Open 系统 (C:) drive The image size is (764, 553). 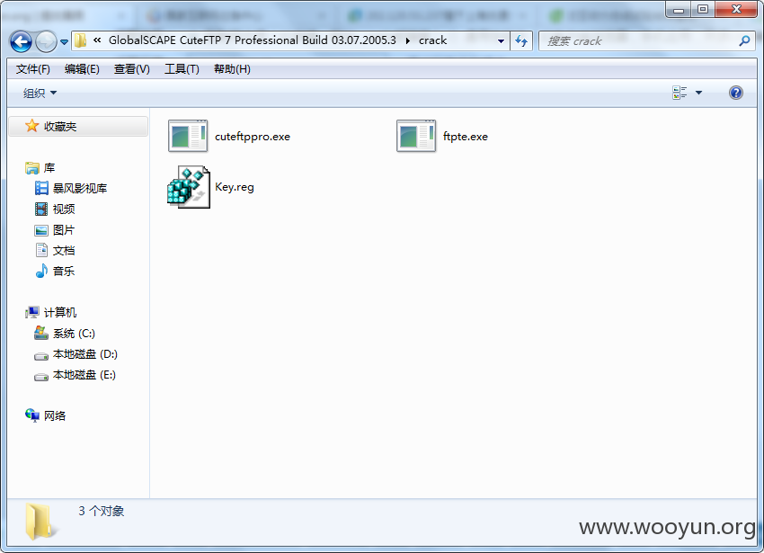coord(74,334)
